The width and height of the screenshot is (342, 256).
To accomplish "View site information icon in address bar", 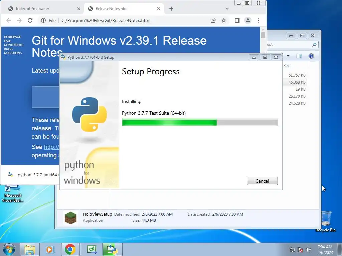I will click(x=43, y=20).
